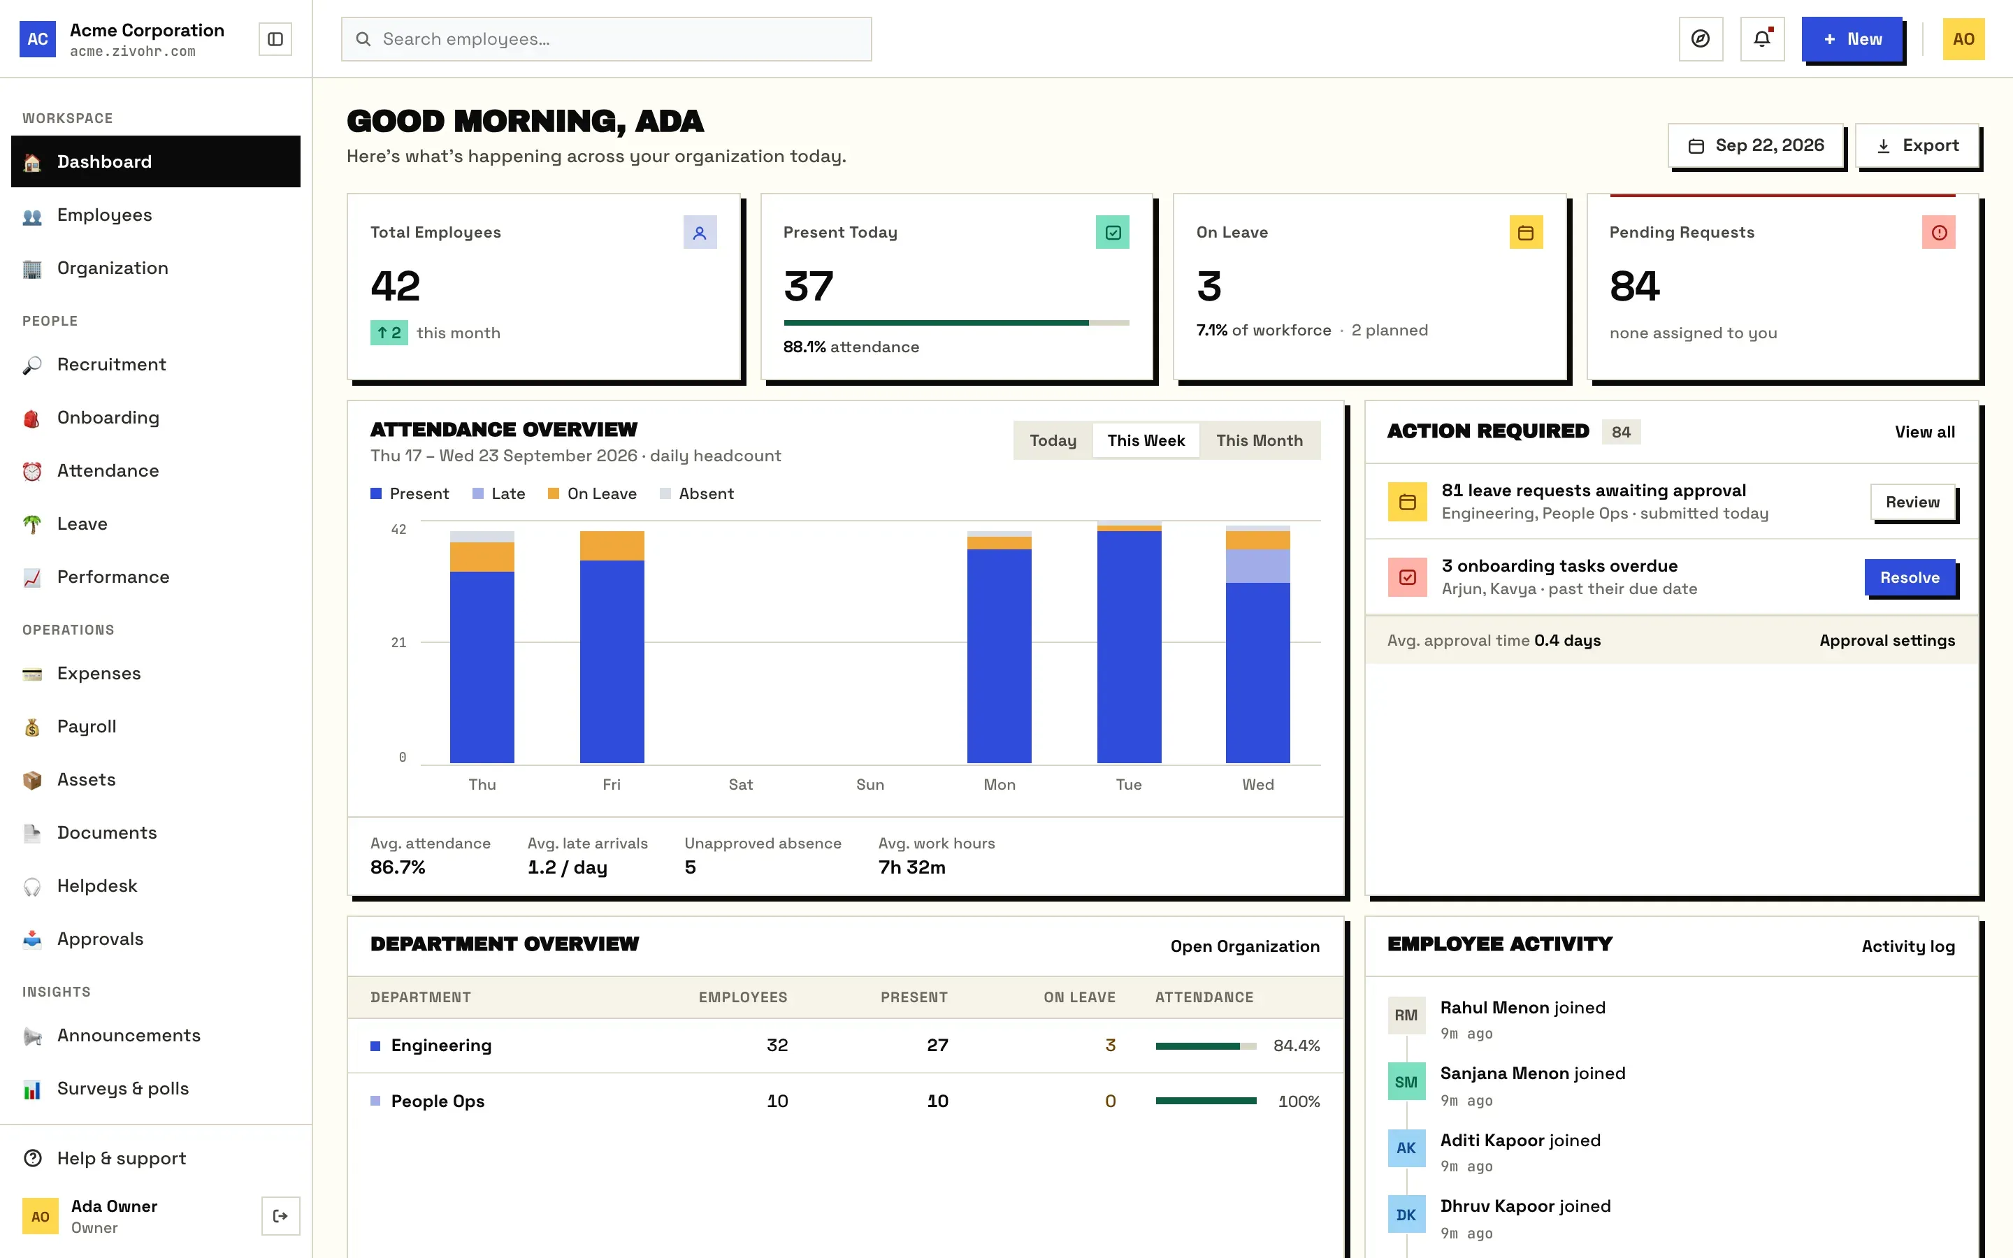The image size is (2013, 1258).
Task: Toggle Present legend swatch
Action: tap(376, 494)
